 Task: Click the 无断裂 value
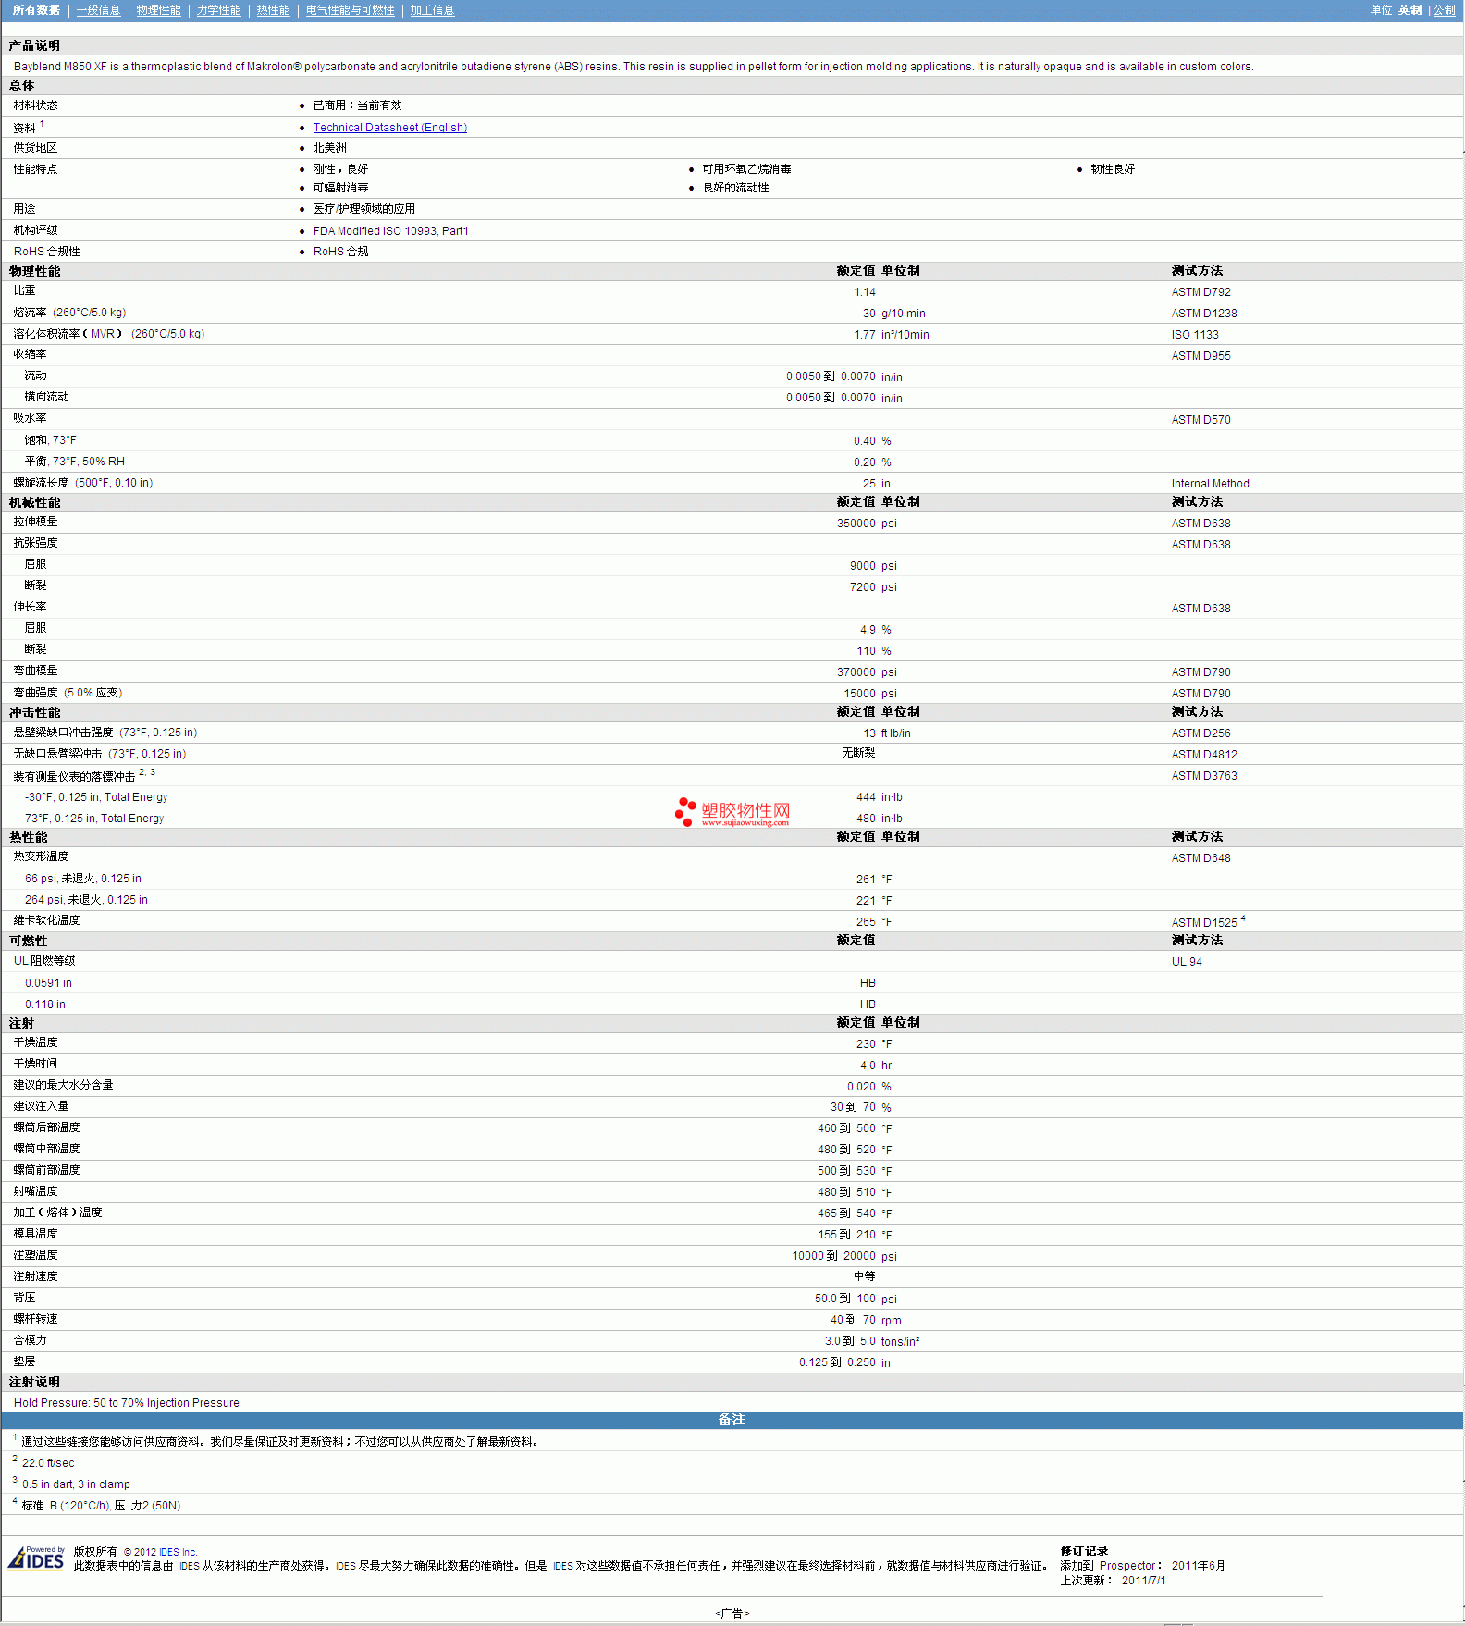point(858,753)
